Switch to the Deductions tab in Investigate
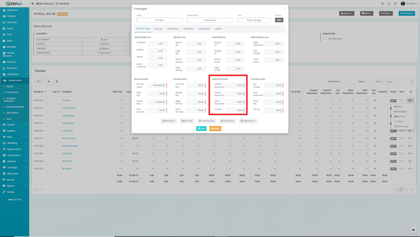Screen dimensions: 420x237 (189, 29)
